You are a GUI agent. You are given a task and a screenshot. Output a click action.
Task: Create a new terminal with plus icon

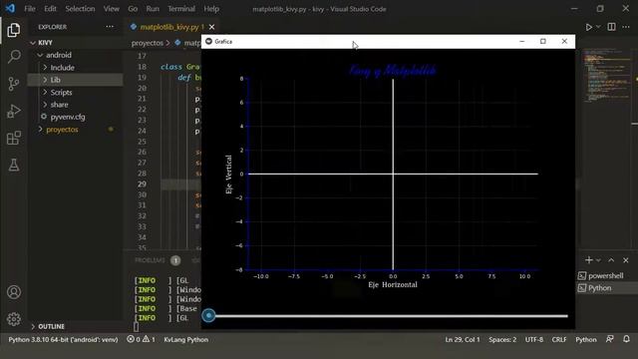pos(588,259)
